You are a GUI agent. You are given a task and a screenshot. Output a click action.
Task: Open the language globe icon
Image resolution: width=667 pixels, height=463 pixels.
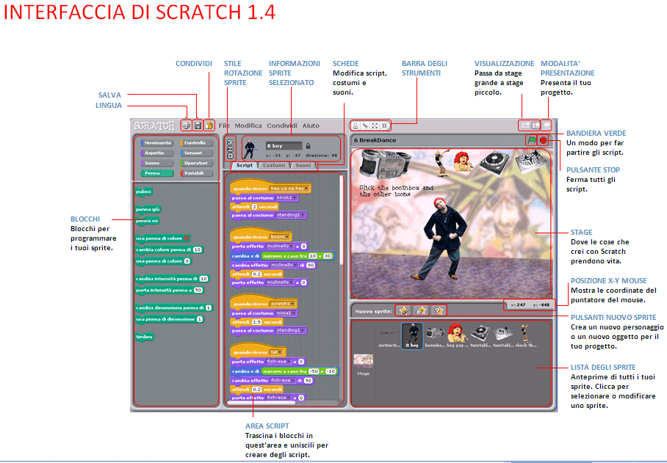click(x=186, y=125)
